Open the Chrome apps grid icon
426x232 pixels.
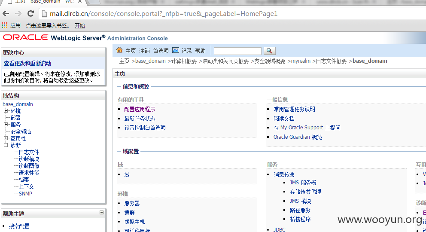(4, 25)
